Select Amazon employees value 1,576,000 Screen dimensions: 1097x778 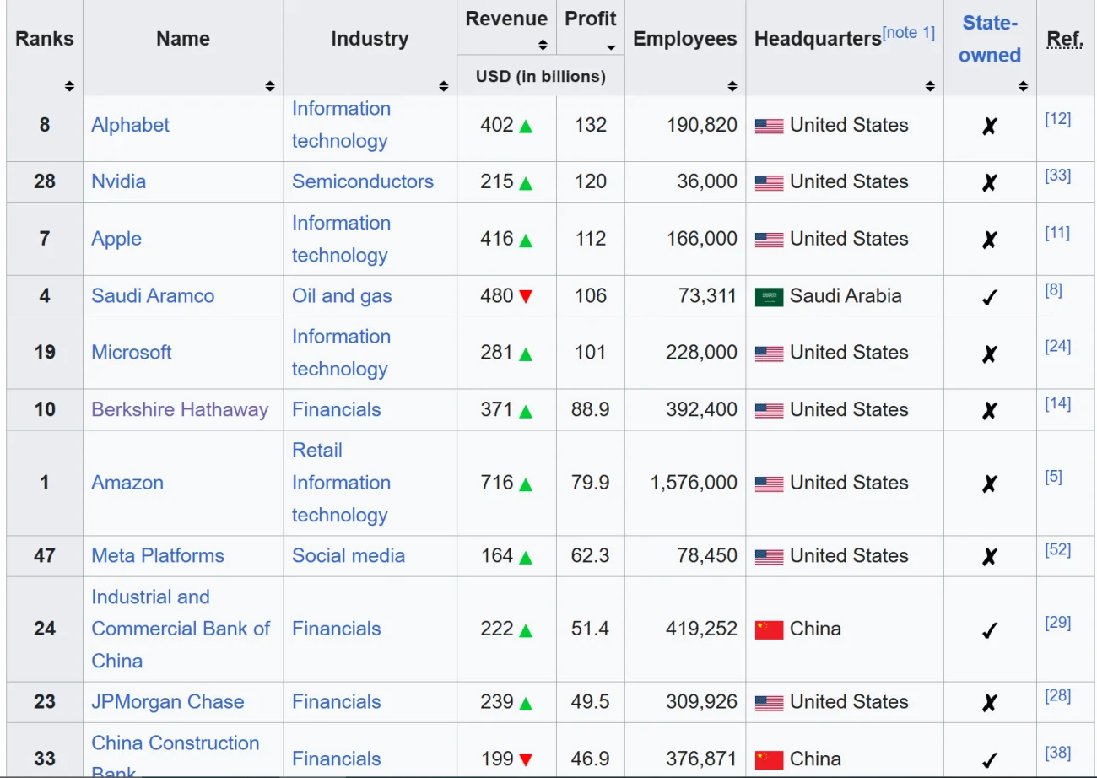694,483
